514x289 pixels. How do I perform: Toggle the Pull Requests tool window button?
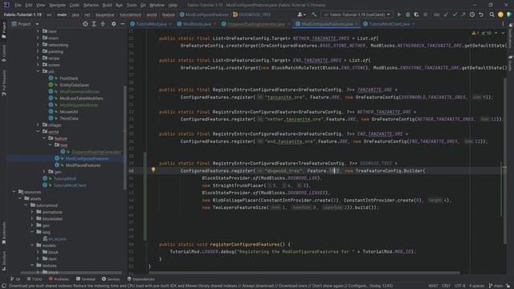(3, 82)
